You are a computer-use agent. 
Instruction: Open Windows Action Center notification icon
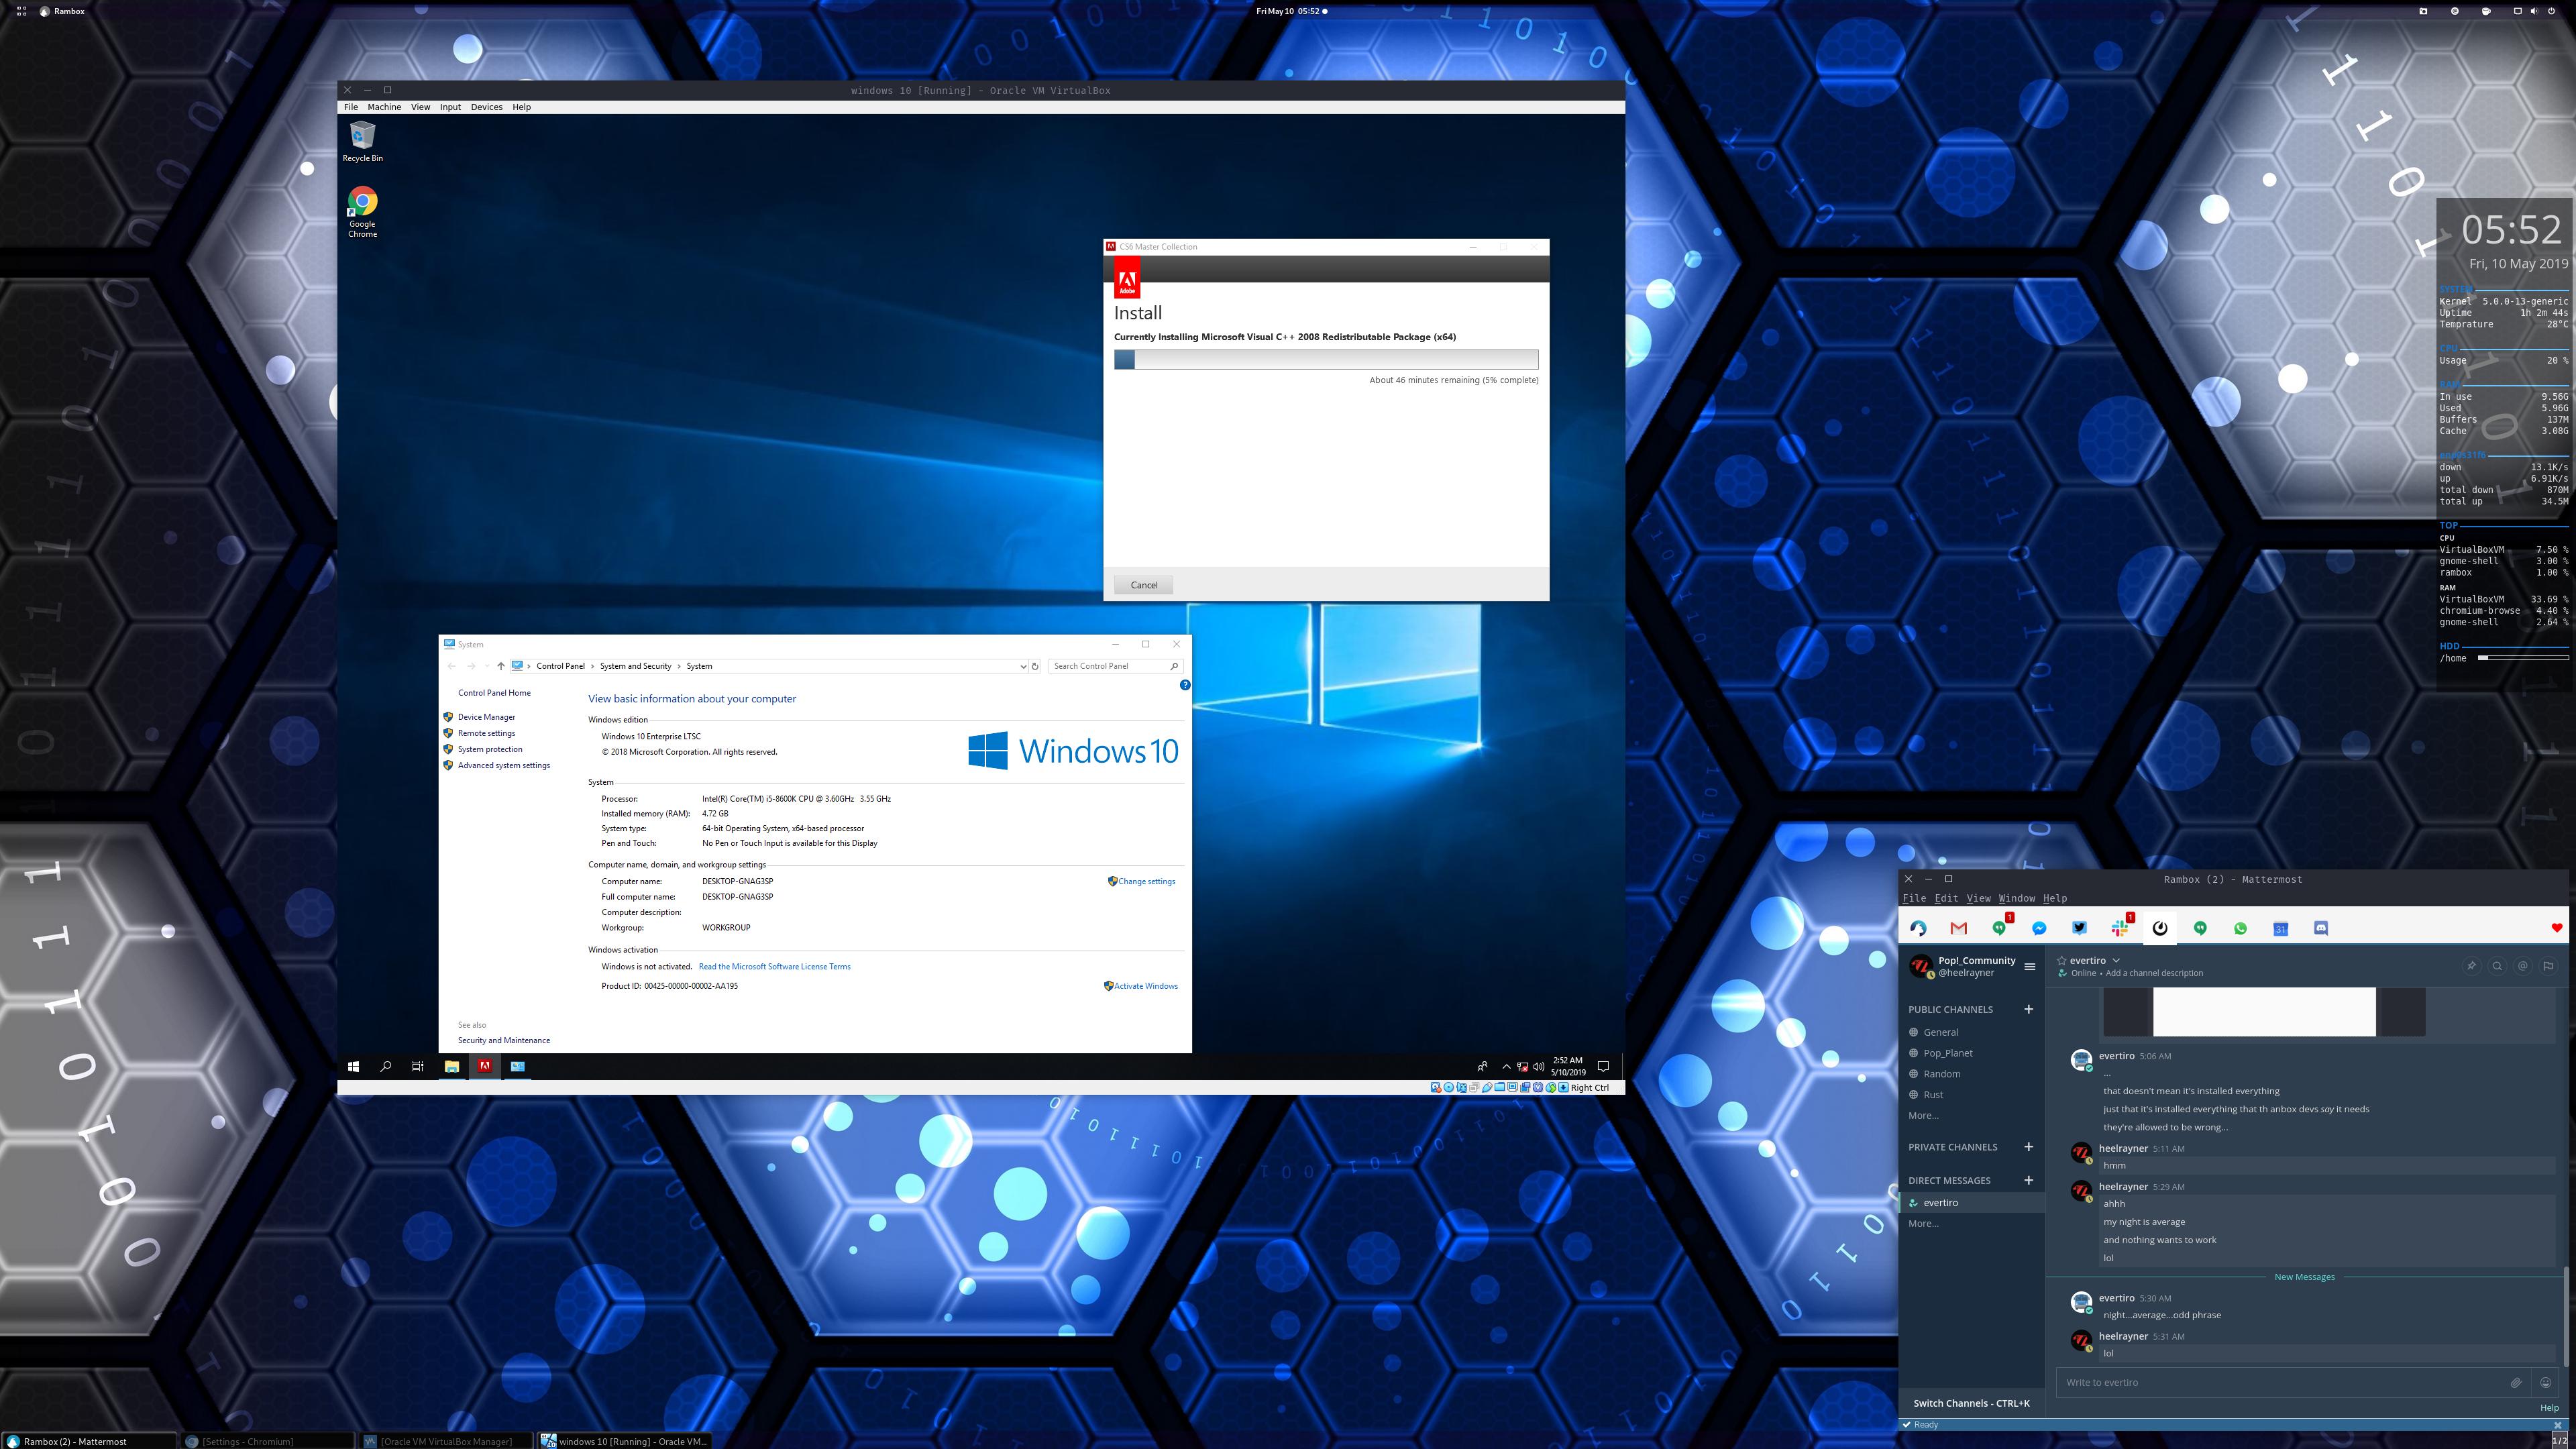[x=1603, y=1066]
